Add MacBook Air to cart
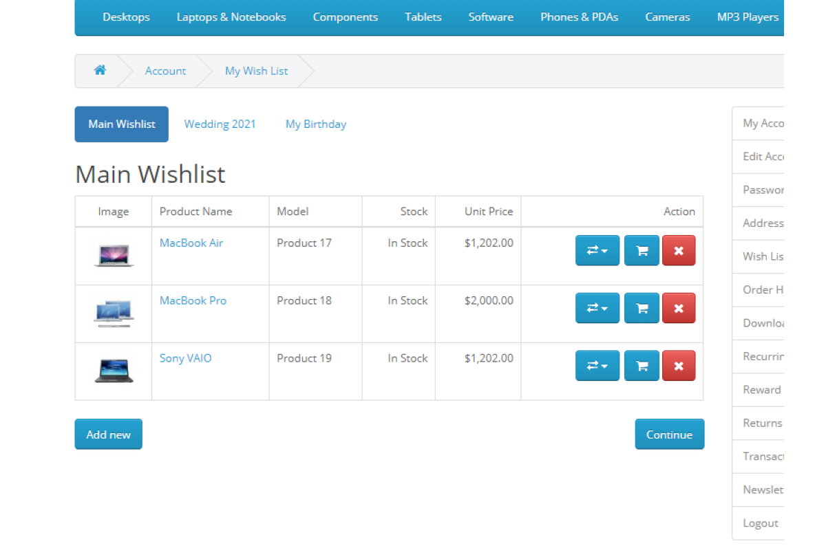 click(x=642, y=250)
